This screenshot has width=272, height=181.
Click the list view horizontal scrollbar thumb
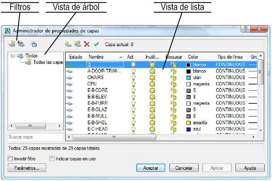pos(115,137)
